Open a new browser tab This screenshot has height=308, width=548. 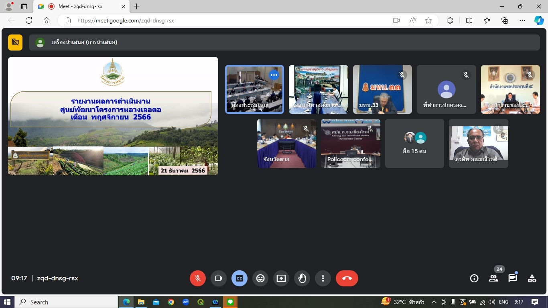pyautogui.click(x=137, y=6)
